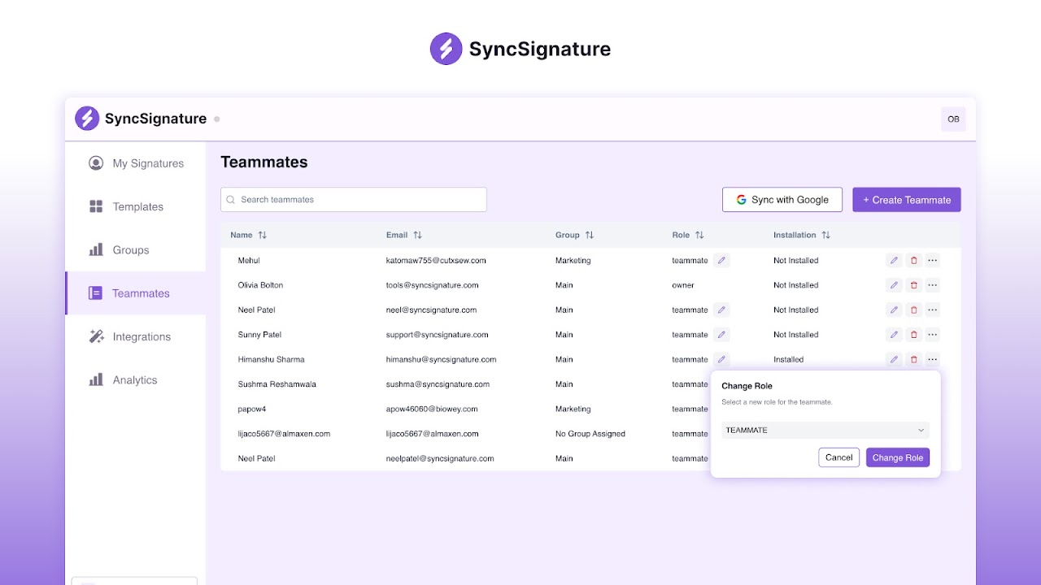Open the OB user avatar menu
Image resolution: width=1041 pixels, height=585 pixels.
point(953,119)
